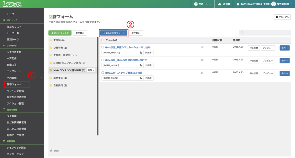295x158 pixels.
Task: Open the 操作 dropdown for first form
Action: (x=284, y=48)
